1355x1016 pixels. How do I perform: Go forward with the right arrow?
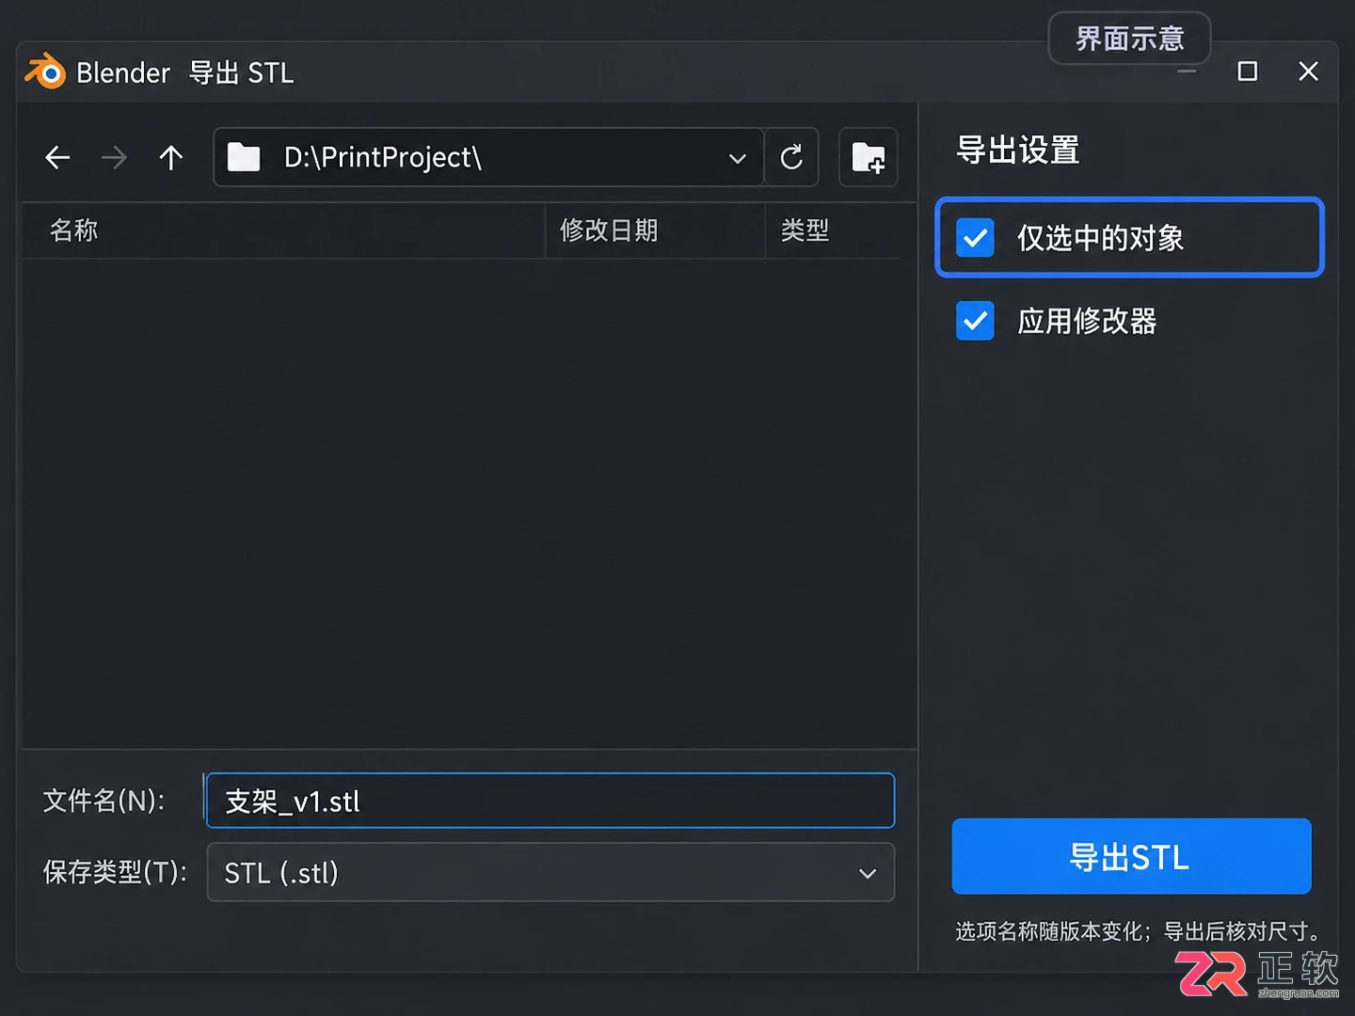pos(113,157)
